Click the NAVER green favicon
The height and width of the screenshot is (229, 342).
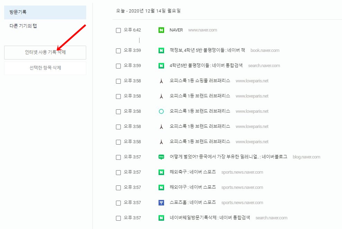161,30
